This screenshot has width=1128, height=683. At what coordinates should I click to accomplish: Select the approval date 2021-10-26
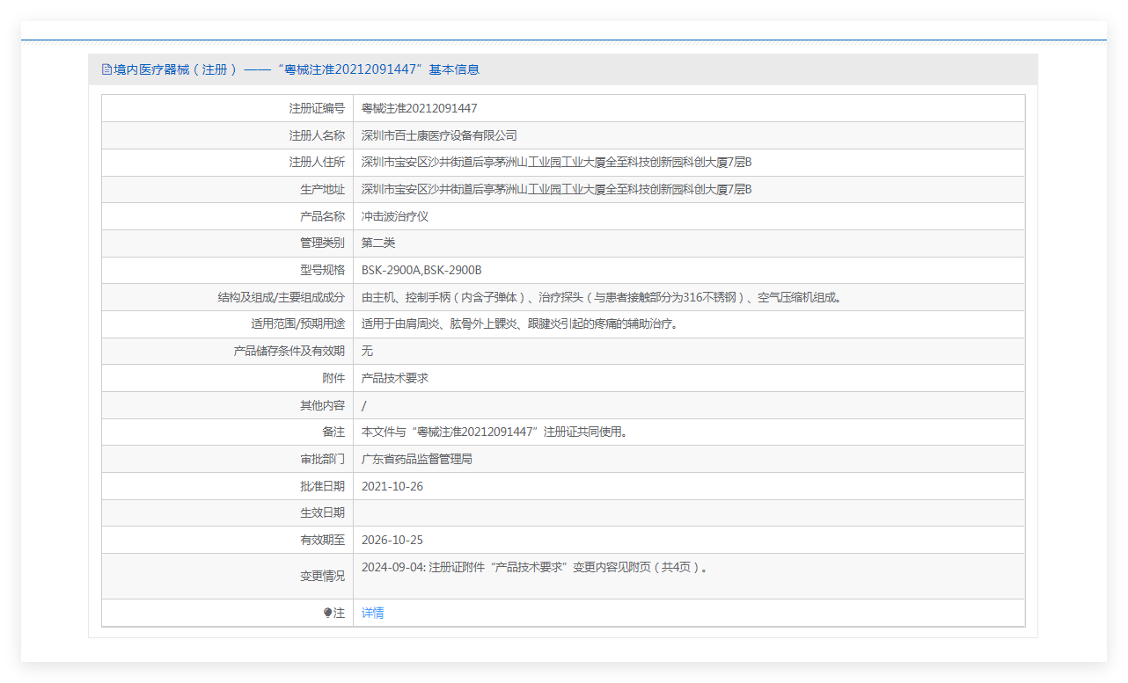pos(392,486)
